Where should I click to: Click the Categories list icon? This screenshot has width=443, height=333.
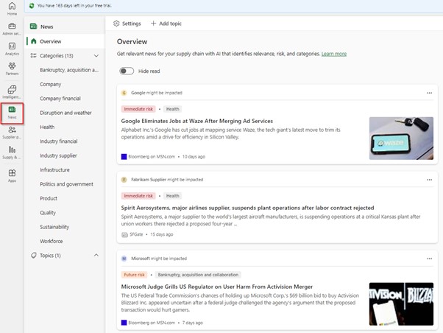click(x=33, y=56)
